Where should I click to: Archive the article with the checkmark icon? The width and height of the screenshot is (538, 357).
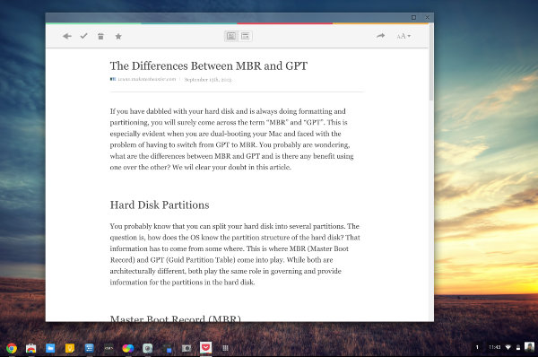pyautogui.click(x=83, y=36)
